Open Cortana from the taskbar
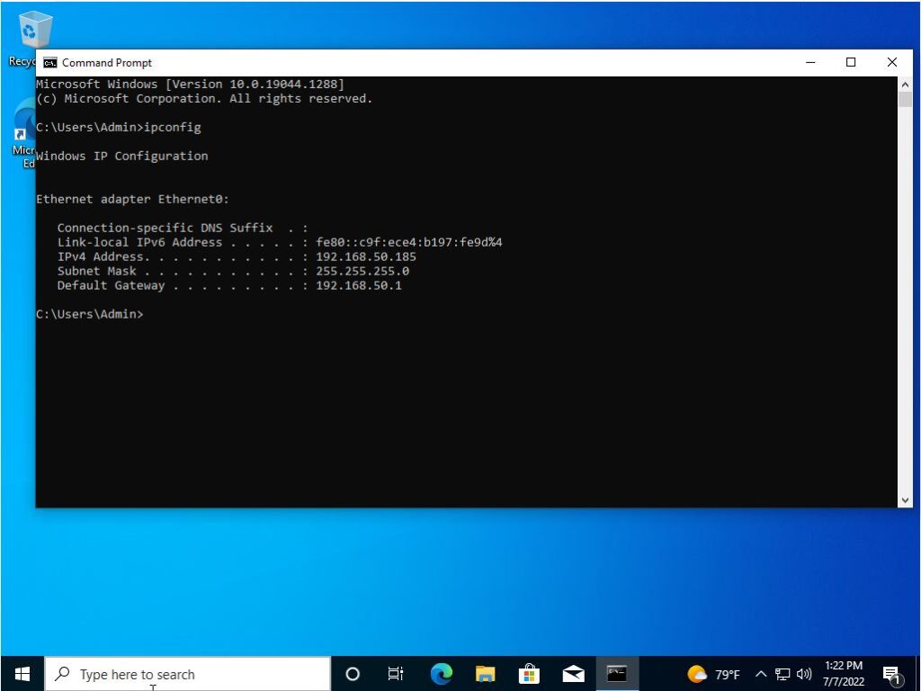The image size is (921, 691). (x=353, y=674)
